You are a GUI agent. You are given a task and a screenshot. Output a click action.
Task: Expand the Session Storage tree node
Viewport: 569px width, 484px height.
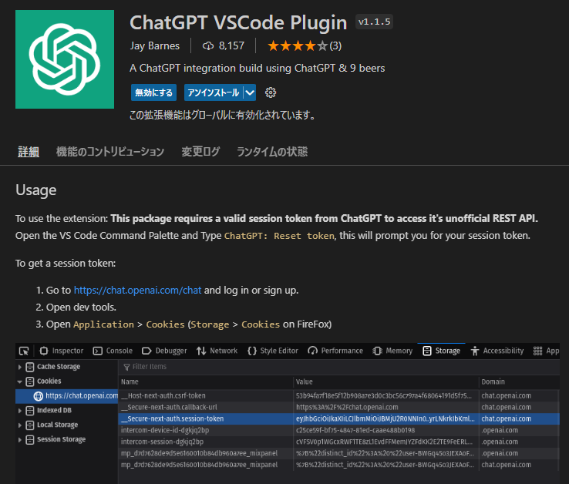pos(19,439)
